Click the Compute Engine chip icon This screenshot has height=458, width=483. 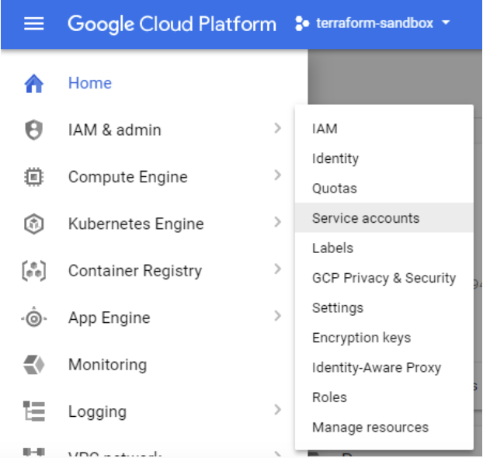[x=34, y=177]
